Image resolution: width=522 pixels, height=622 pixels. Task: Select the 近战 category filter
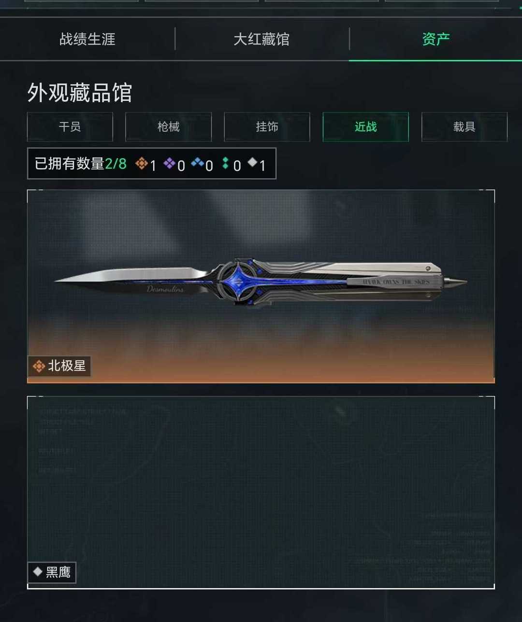(365, 127)
